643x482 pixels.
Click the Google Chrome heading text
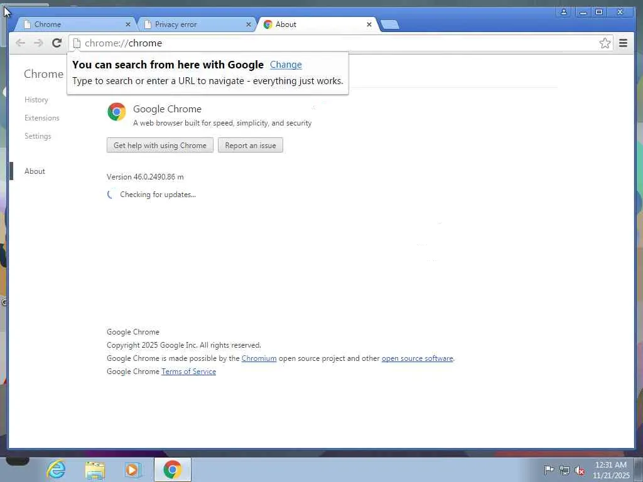tap(167, 109)
